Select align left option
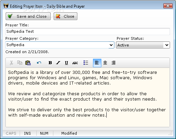176x139 pixels. click(97, 63)
